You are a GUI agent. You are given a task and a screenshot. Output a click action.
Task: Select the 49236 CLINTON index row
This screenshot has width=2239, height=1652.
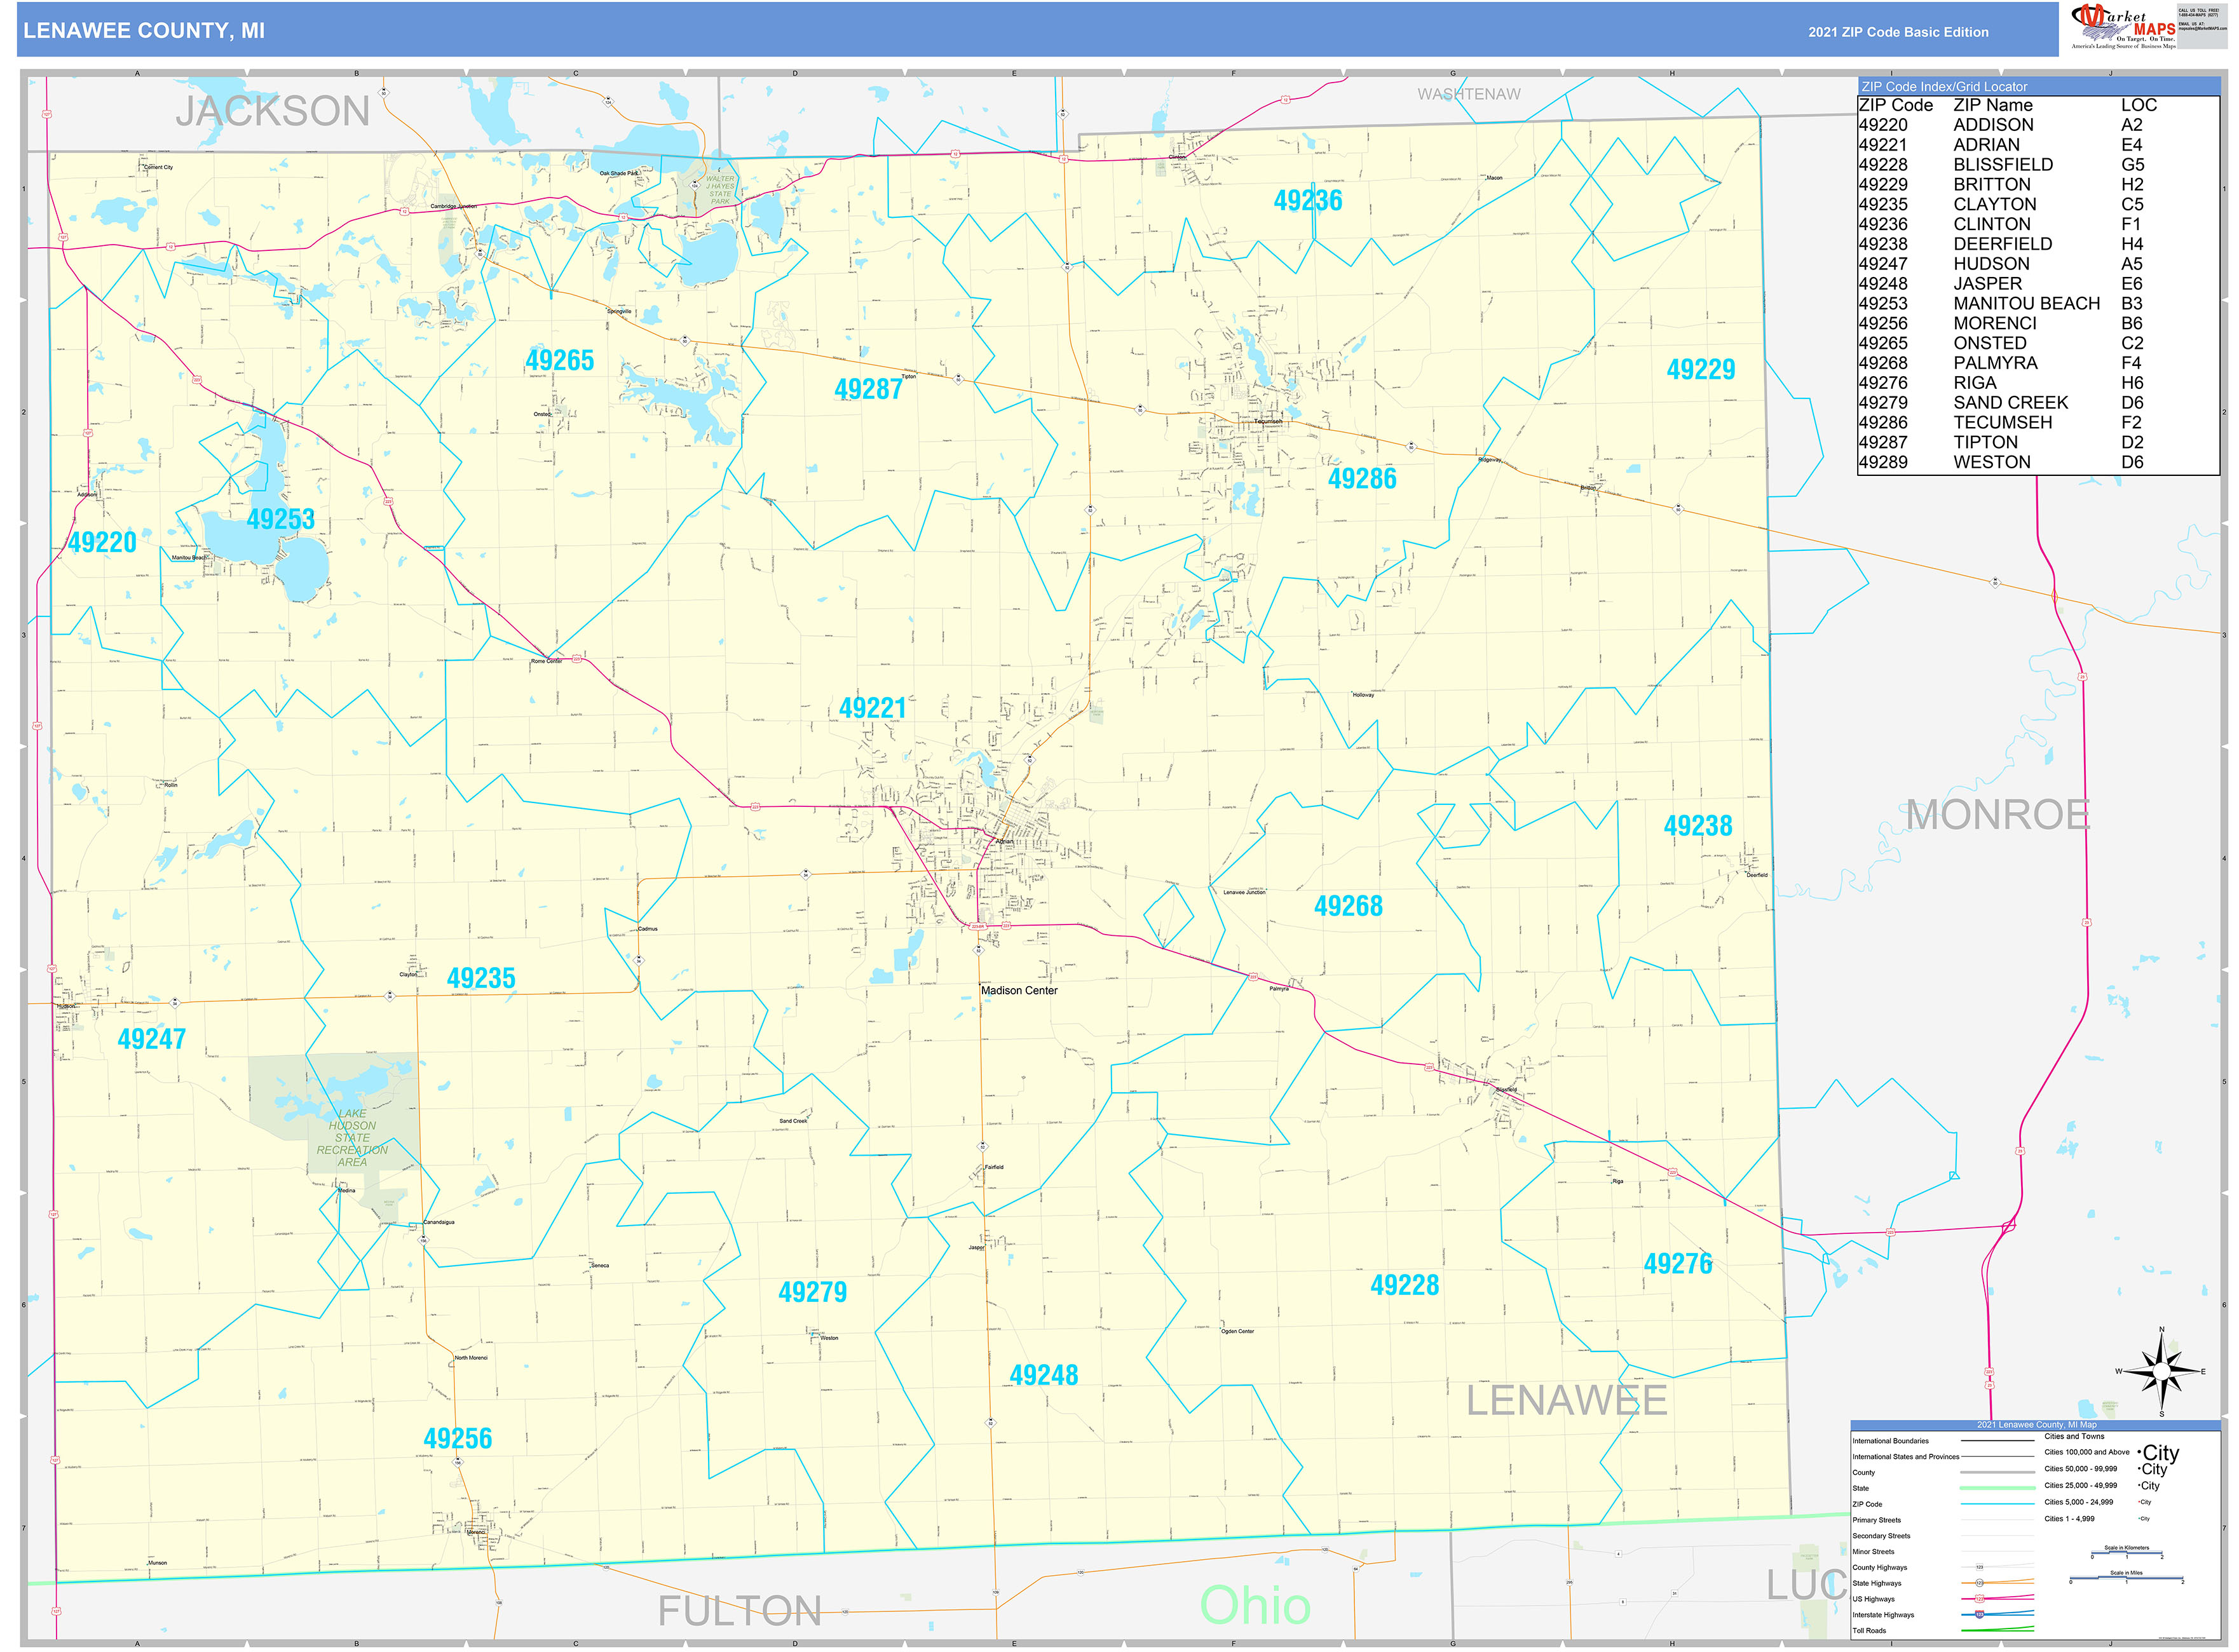[x=2000, y=225]
